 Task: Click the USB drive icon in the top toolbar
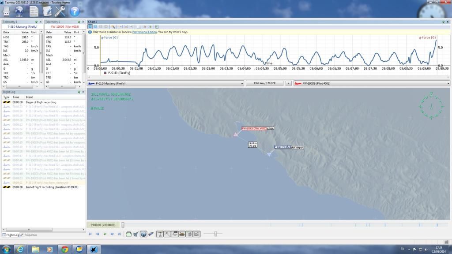point(7,11)
